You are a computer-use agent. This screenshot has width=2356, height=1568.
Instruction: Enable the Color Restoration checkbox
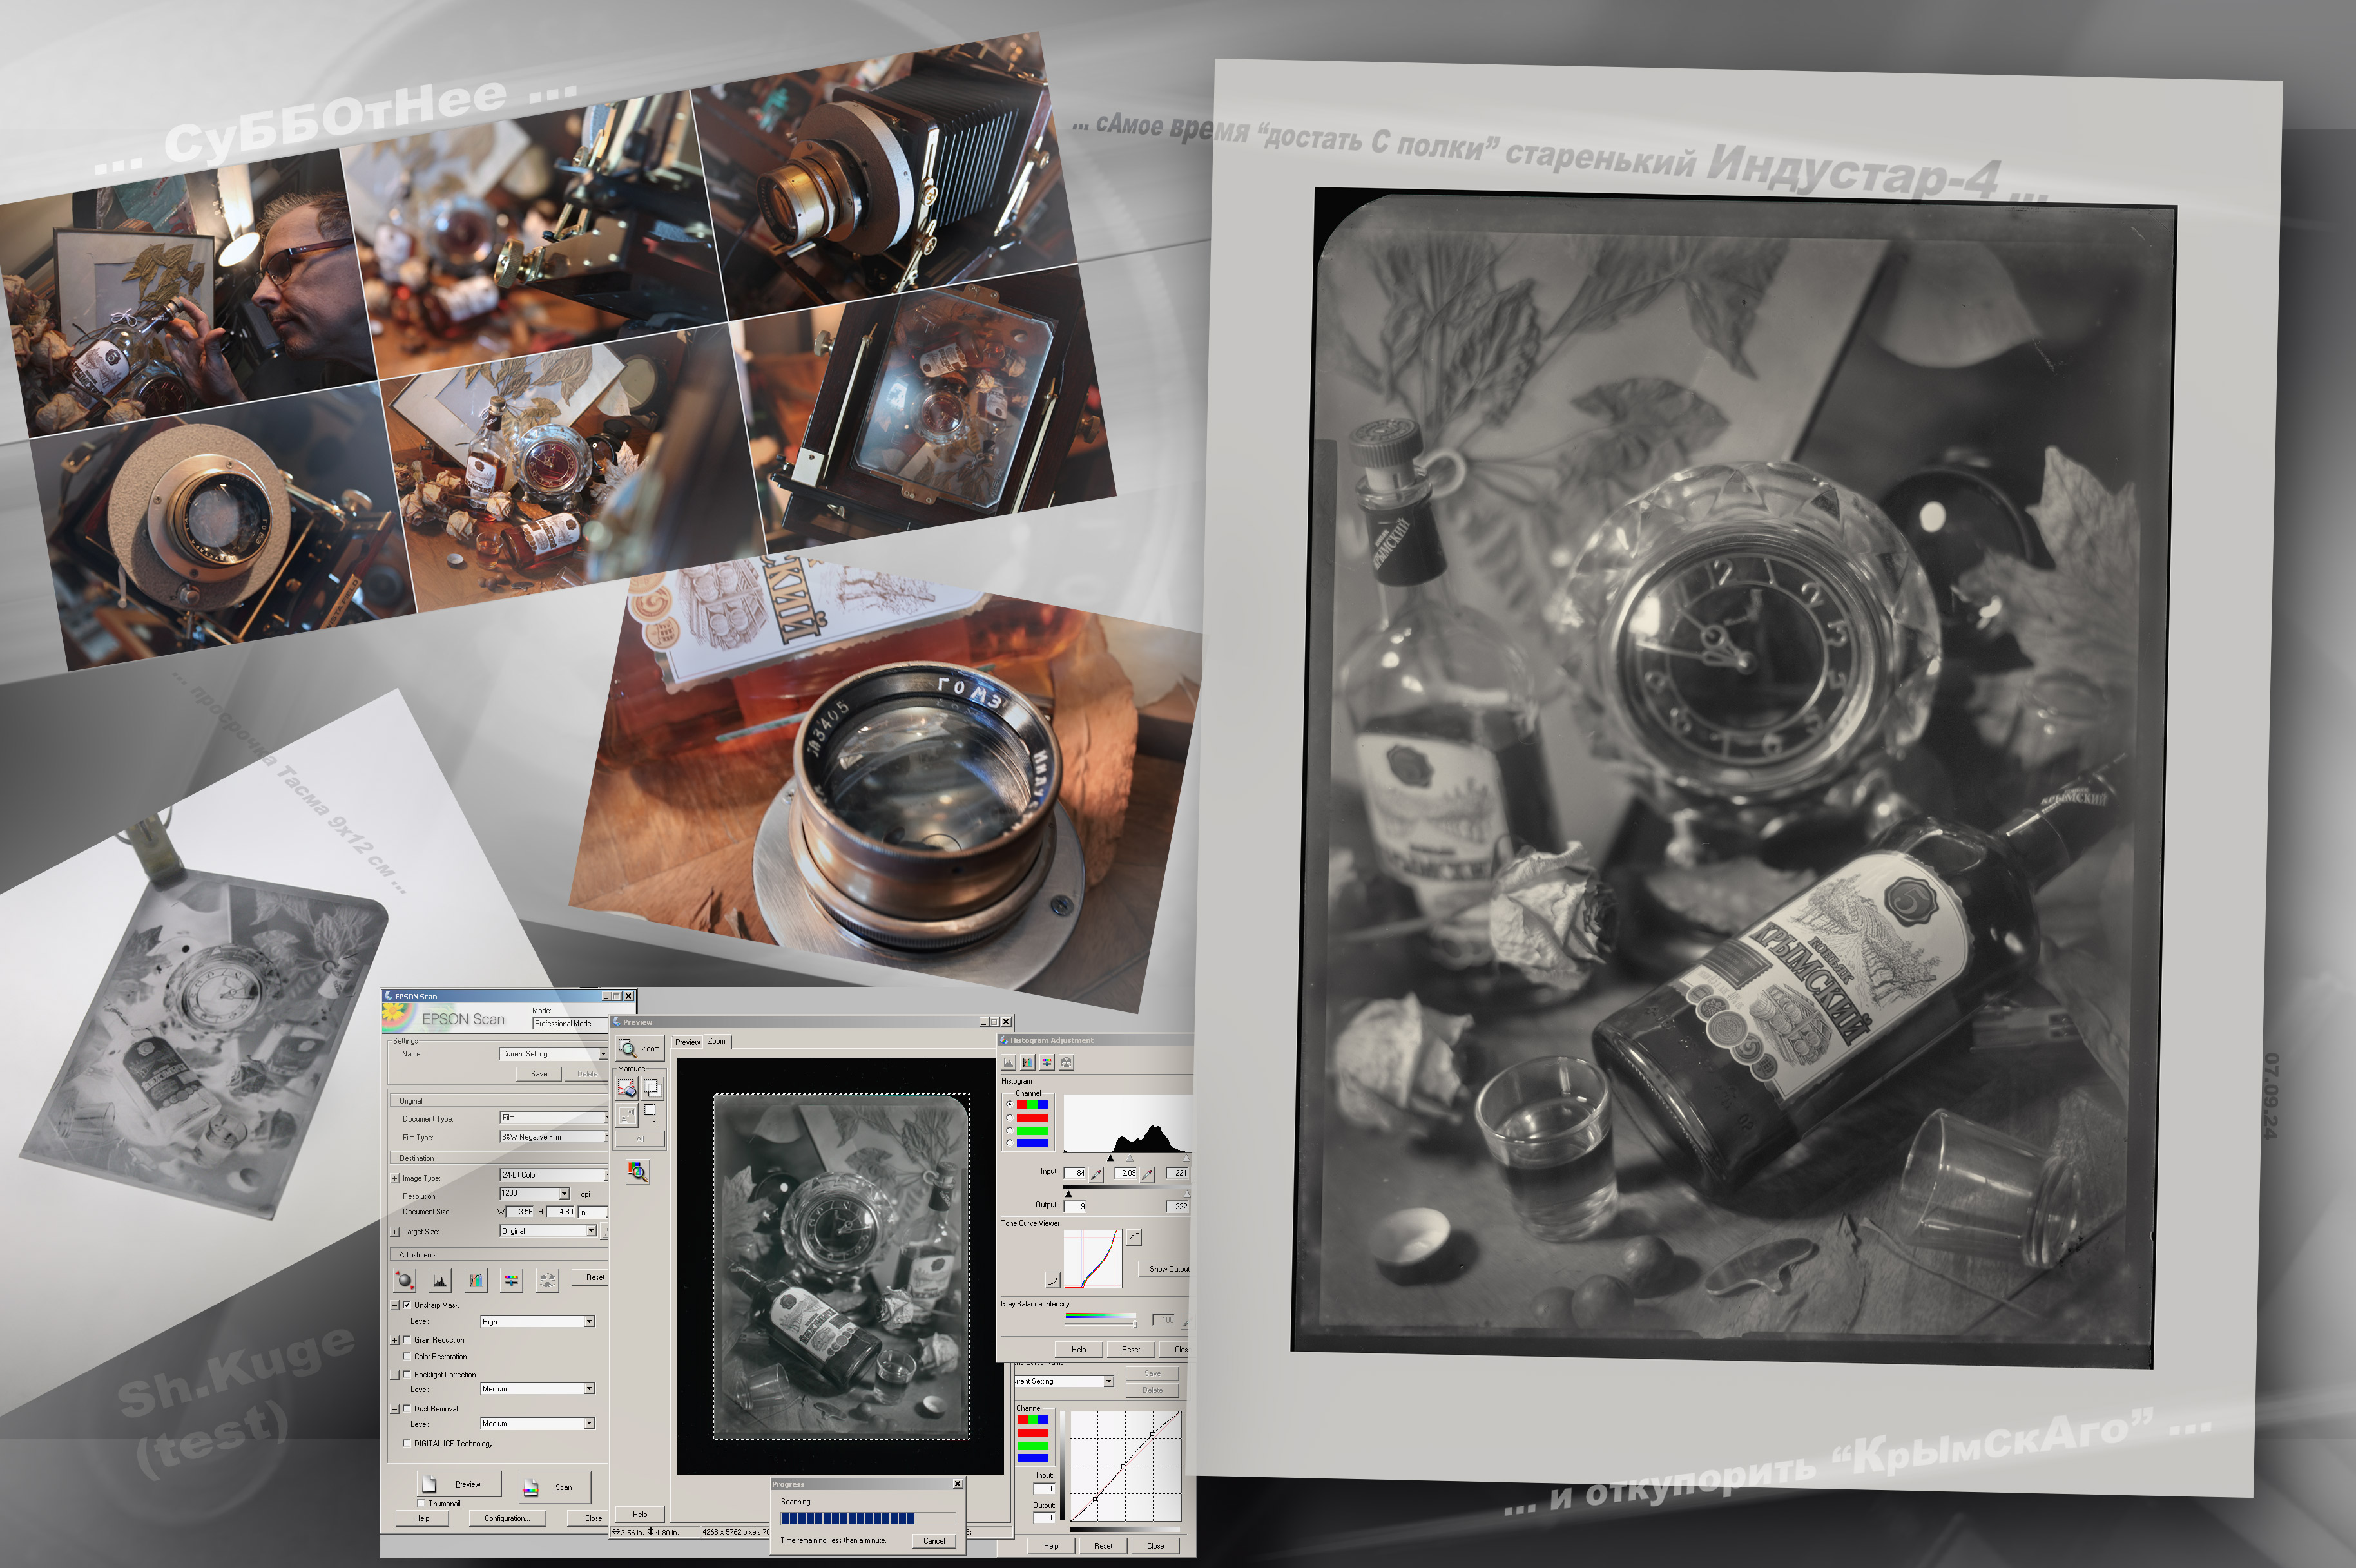(407, 1357)
